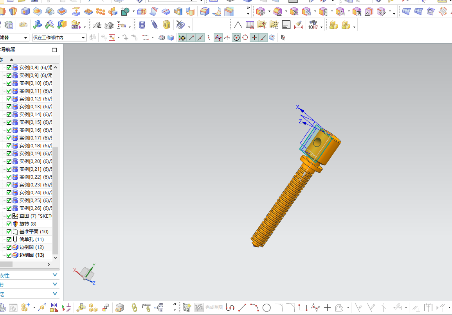This screenshot has height=315, width=452.
Task: Click the Add Component icon
Action: [x=25, y=308]
